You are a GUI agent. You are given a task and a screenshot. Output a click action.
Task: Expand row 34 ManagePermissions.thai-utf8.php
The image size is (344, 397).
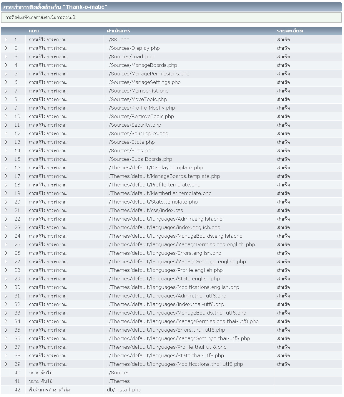6,321
